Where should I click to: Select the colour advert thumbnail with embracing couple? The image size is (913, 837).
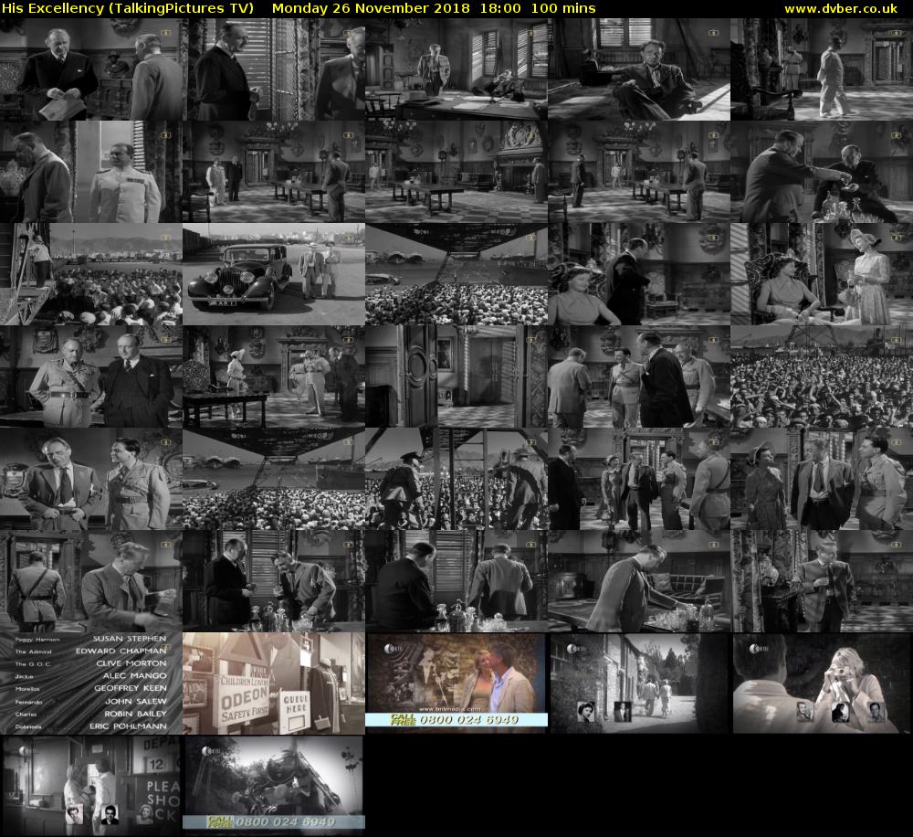coord(456,683)
